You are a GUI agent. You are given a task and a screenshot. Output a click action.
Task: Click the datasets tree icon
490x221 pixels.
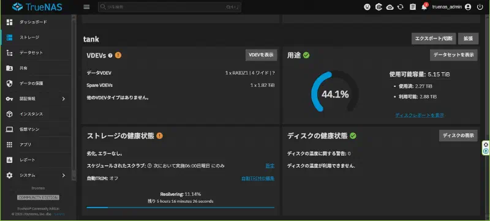tap(9, 53)
